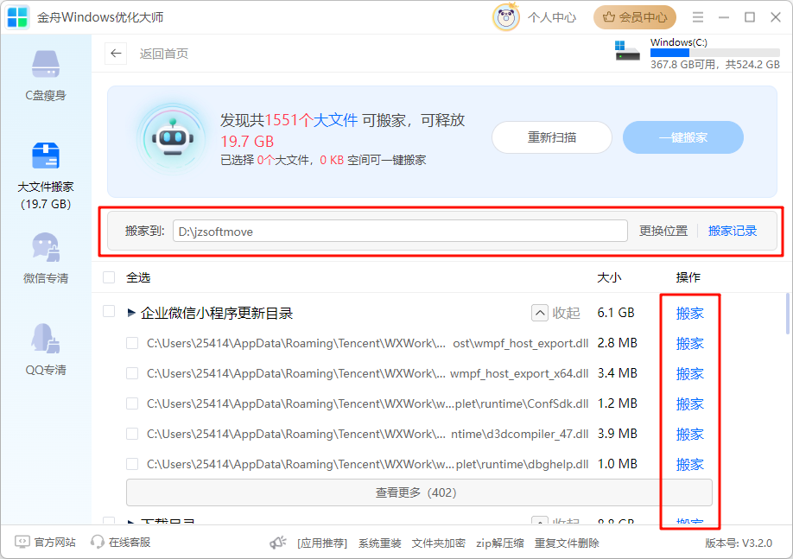Screen dimensions: 793x559
Task: Click the ConfSdk.dll file path text
Action: coord(368,403)
